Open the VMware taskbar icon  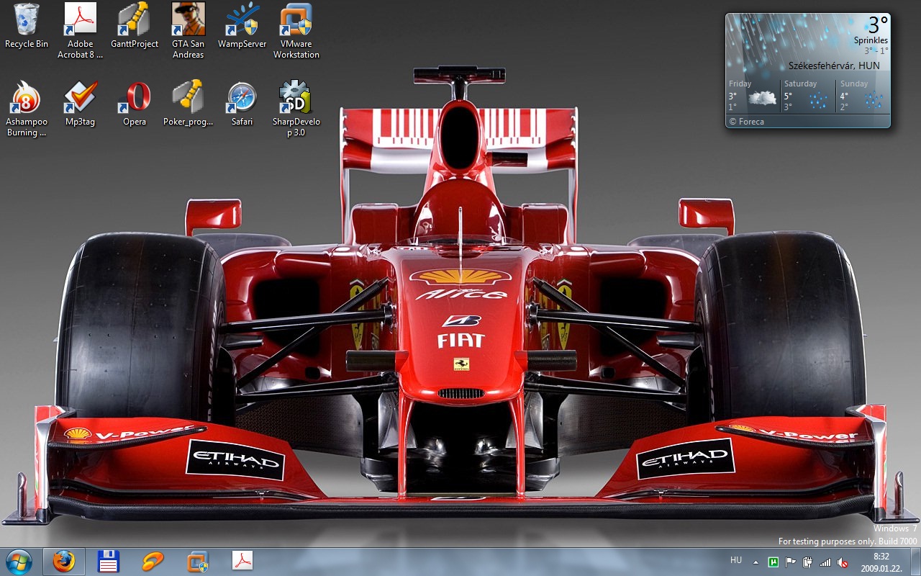(197, 562)
